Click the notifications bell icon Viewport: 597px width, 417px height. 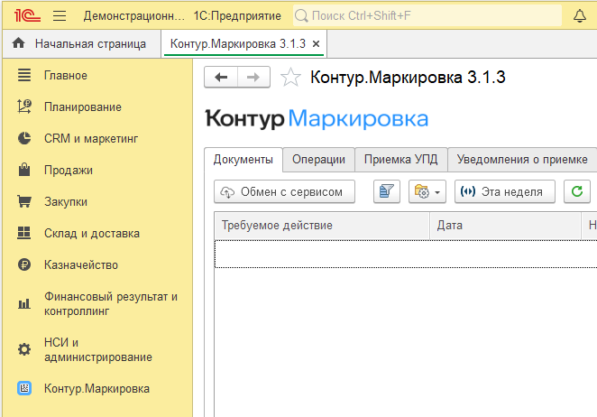point(580,15)
